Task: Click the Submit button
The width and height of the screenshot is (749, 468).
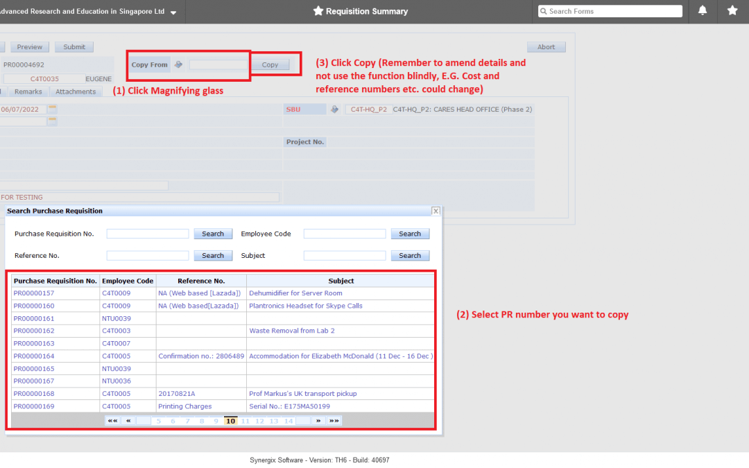Action: tap(74, 47)
